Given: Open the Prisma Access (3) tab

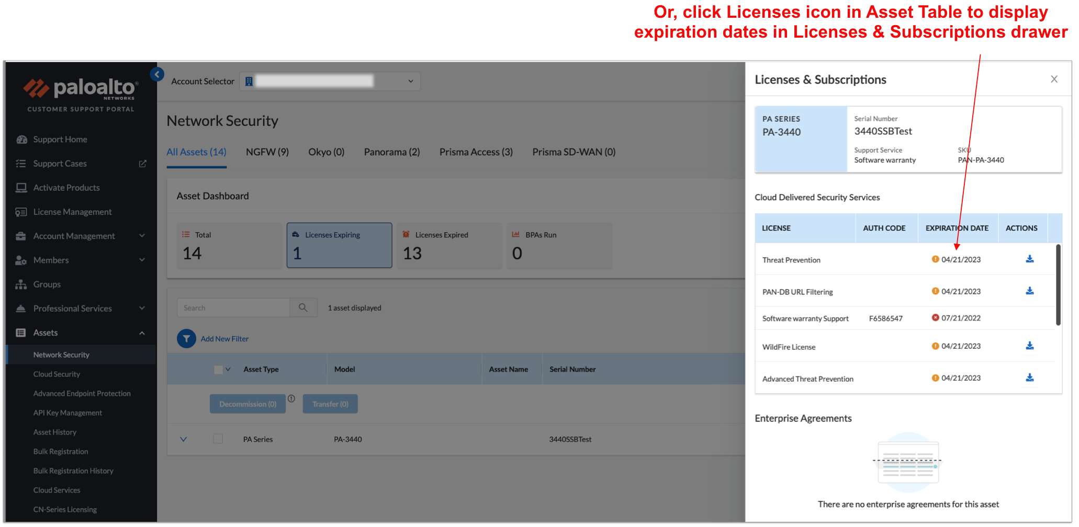Looking at the screenshot, I should 476,152.
